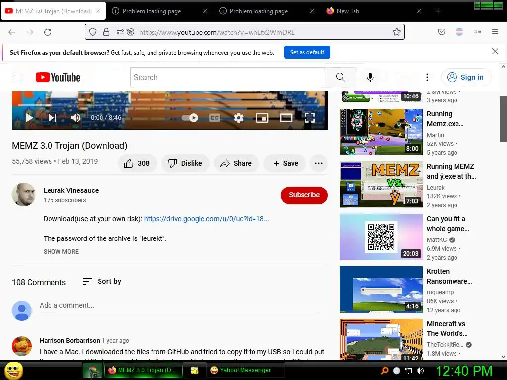Dislike the video
Image resolution: width=507 pixels, height=380 pixels.
pyautogui.click(x=185, y=163)
